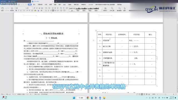The image size is (178, 100).
Task: Align paragraph text to the right
Action: (x=51, y=11)
